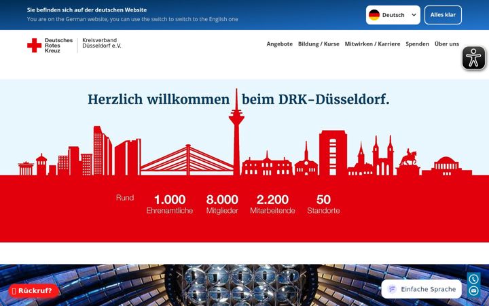Viewport: 489px width, 306px height.
Task: Click the Einfache Sprache speech icon
Action: tap(392, 289)
